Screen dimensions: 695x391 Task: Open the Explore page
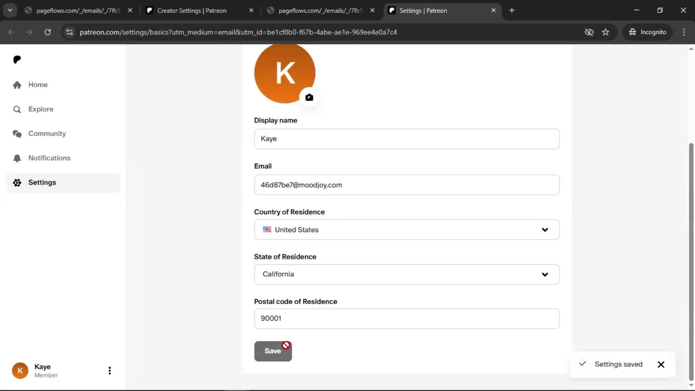click(63, 109)
